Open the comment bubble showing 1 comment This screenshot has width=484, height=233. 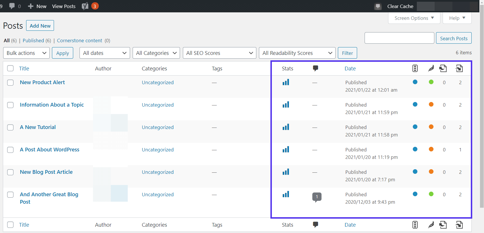pos(317,197)
